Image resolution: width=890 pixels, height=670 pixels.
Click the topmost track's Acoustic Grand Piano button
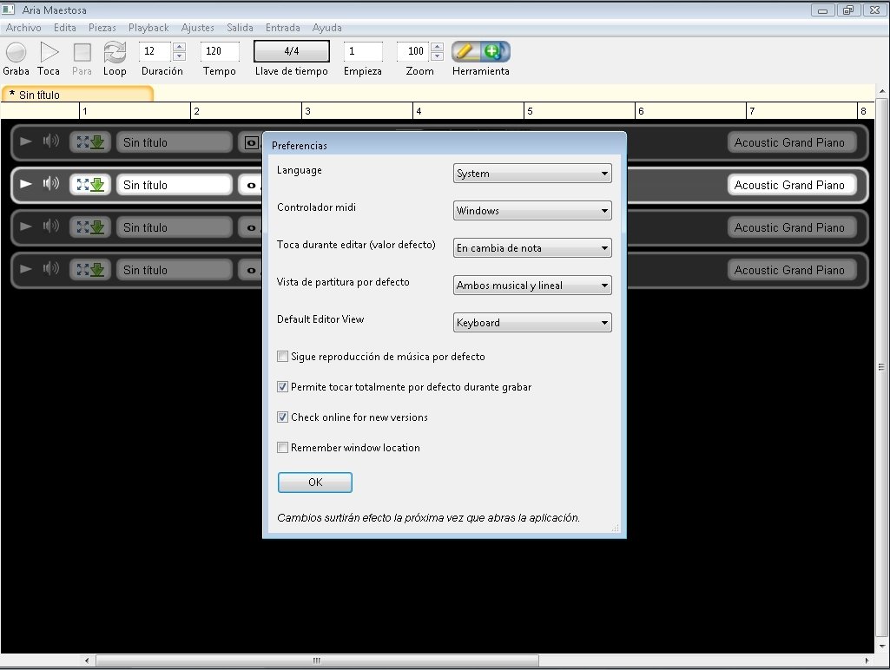pyautogui.click(x=792, y=142)
